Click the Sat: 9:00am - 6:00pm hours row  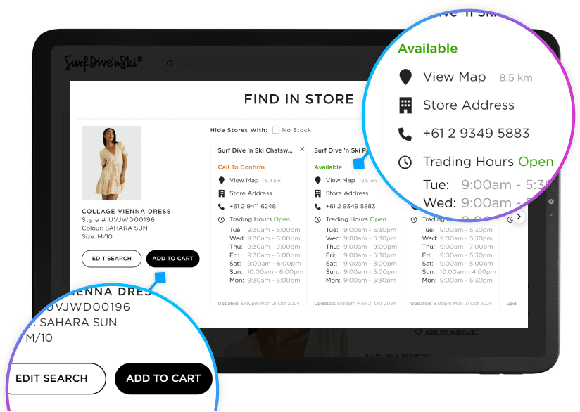(x=265, y=264)
